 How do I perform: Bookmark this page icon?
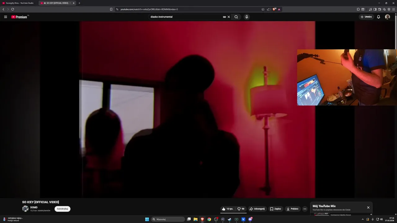tap(111, 9)
